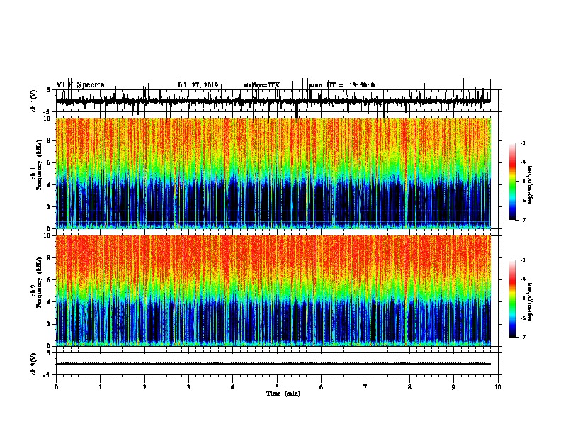Click the "4" kHz tick of ch.1 frequency axis
Viewport: 561px width, 434px height.
(50, 185)
